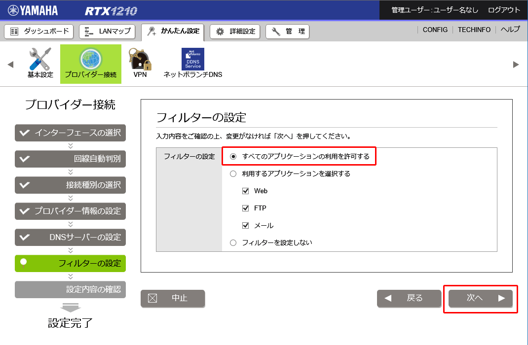The height and width of the screenshot is (345, 528).
Task: Click the ログアウト link
Action: 504,10
